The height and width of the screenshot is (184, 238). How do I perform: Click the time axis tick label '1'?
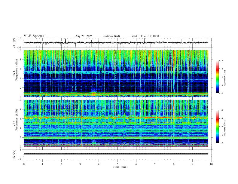click(x=42, y=164)
